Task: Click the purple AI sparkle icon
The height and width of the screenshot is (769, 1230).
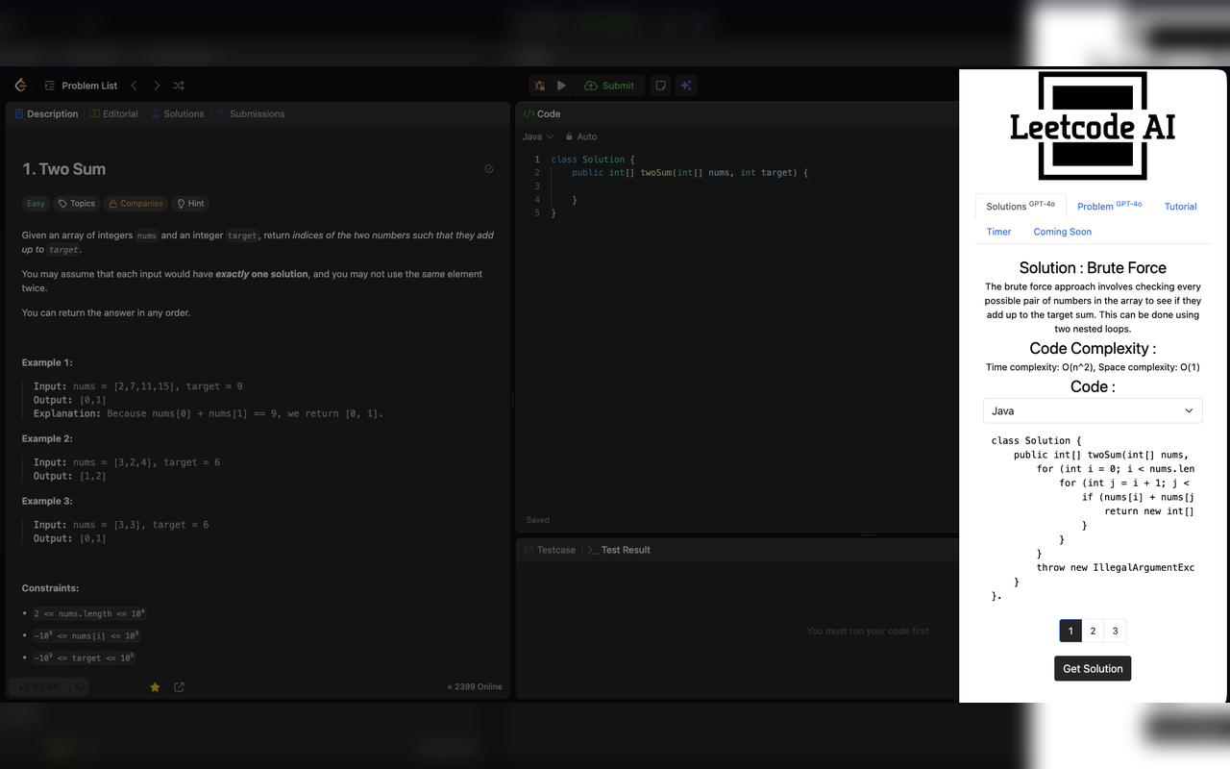Action: click(686, 86)
